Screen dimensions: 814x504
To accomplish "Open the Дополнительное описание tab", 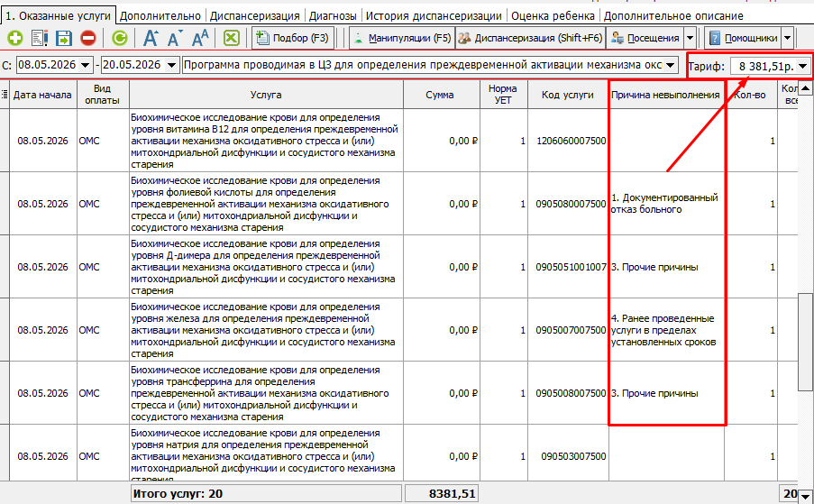I will coord(673,16).
